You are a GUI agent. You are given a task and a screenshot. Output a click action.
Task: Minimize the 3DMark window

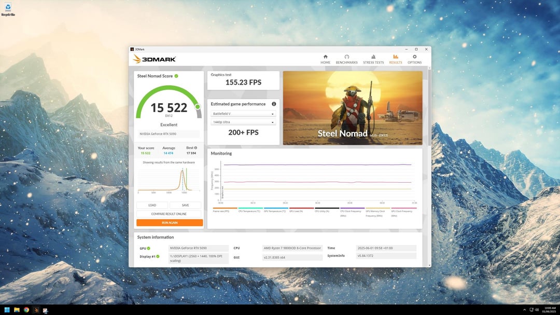[x=406, y=49]
